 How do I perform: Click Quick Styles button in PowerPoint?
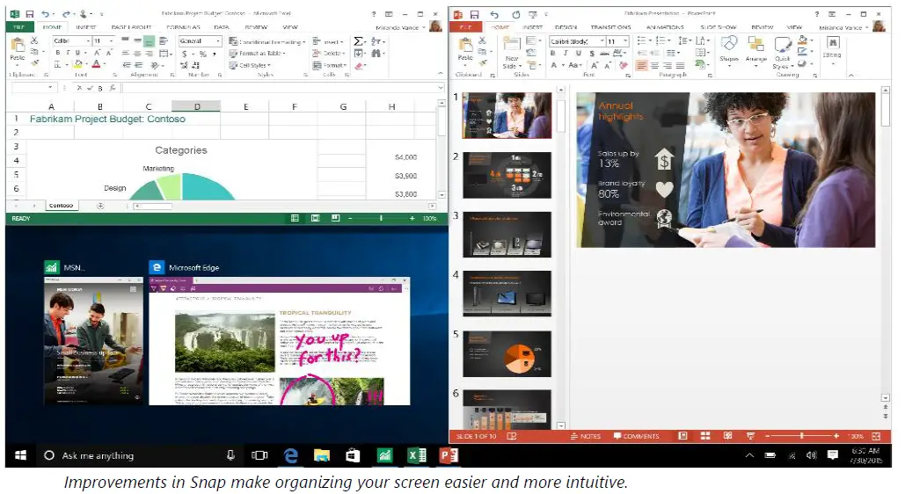pyautogui.click(x=782, y=53)
